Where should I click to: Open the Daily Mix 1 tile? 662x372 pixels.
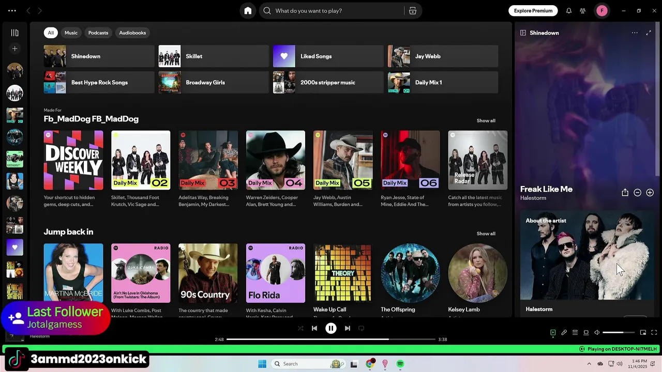443,83
